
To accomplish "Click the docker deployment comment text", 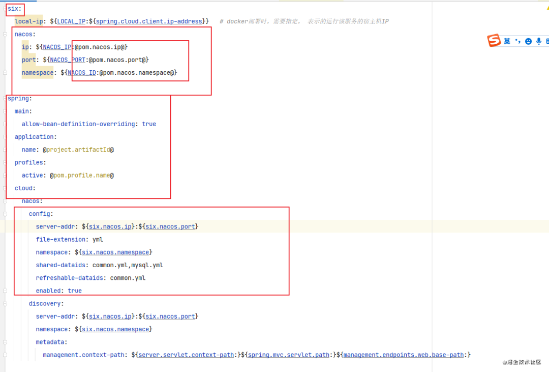I will pos(304,21).
